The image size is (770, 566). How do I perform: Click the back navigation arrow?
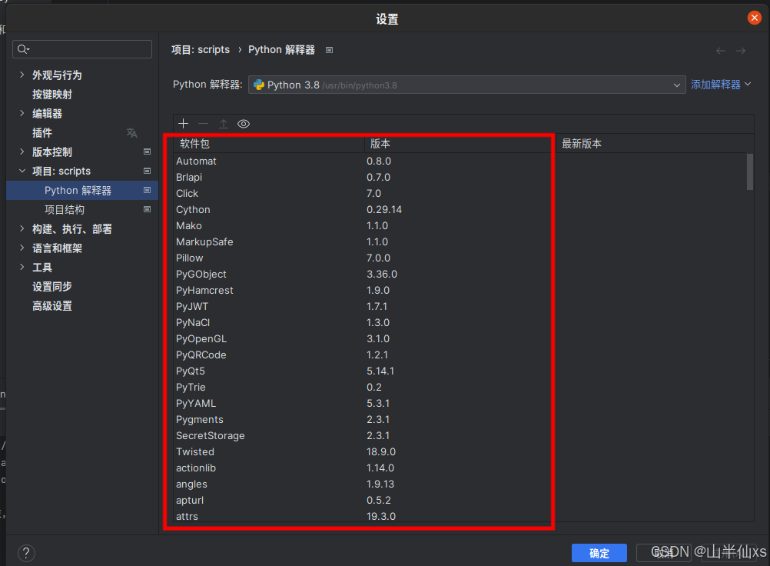click(x=720, y=51)
